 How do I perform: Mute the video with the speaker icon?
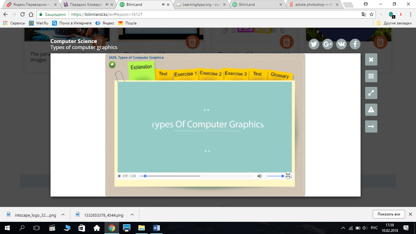pyautogui.click(x=259, y=176)
